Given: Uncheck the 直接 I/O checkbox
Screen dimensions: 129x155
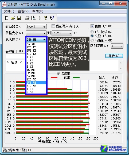Looking at the screenshot, I should 92,26.
